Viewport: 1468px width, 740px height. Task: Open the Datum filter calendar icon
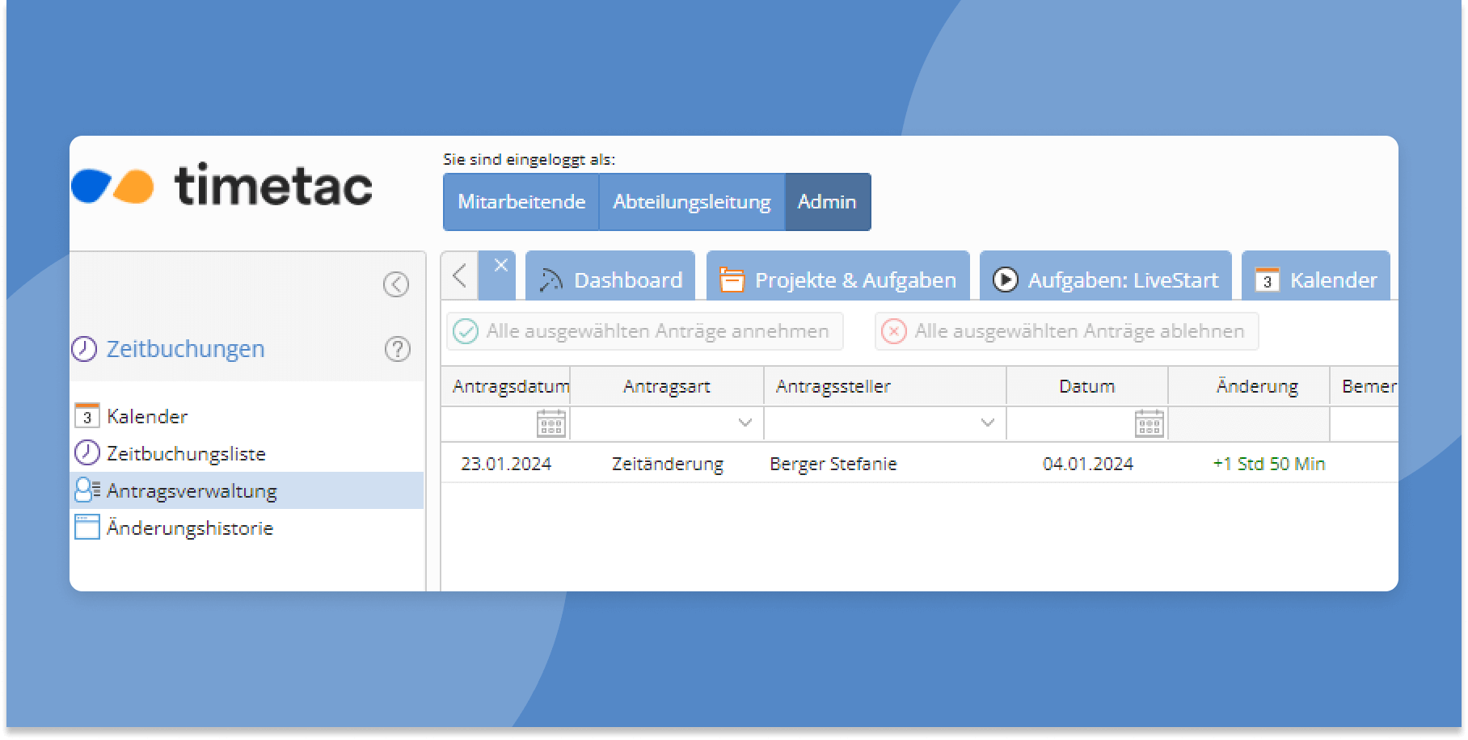[1149, 423]
